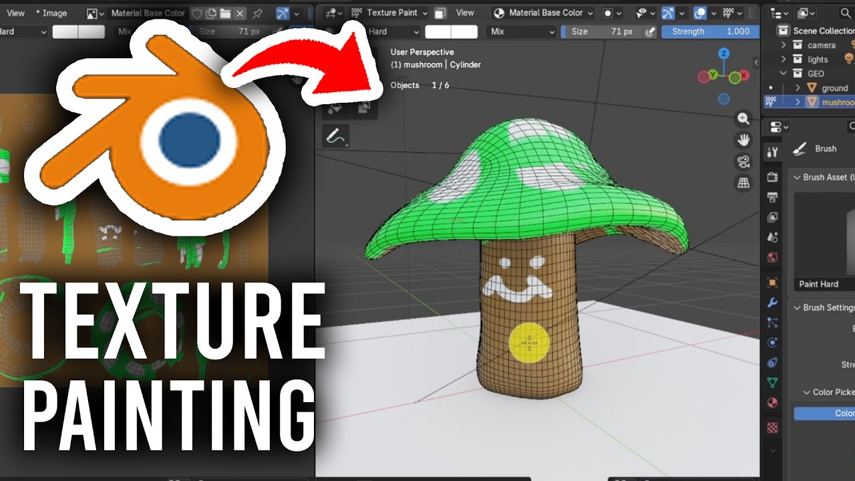855x481 pixels.
Task: Open Material Base Color slot dropdown in viewport
Action: pos(543,13)
